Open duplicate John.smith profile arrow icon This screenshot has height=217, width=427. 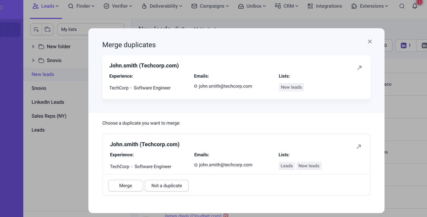359,147
